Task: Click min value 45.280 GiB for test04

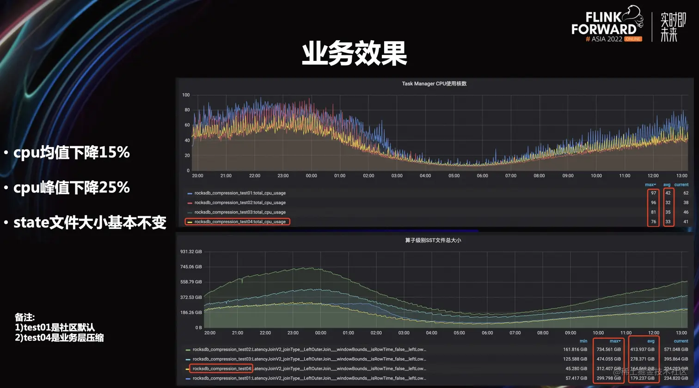Action: tap(576, 369)
